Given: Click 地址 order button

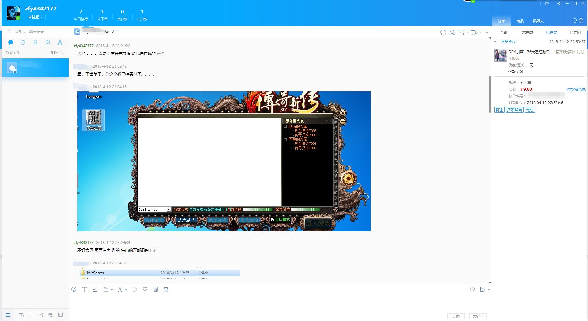Looking at the screenshot, I should [530, 110].
